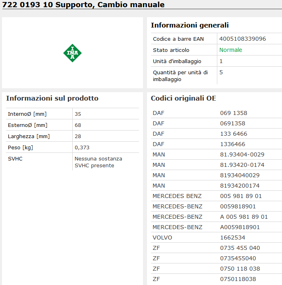The image size is (282, 285).
Task: Select MAN code 81934040029
Action: [240, 175]
